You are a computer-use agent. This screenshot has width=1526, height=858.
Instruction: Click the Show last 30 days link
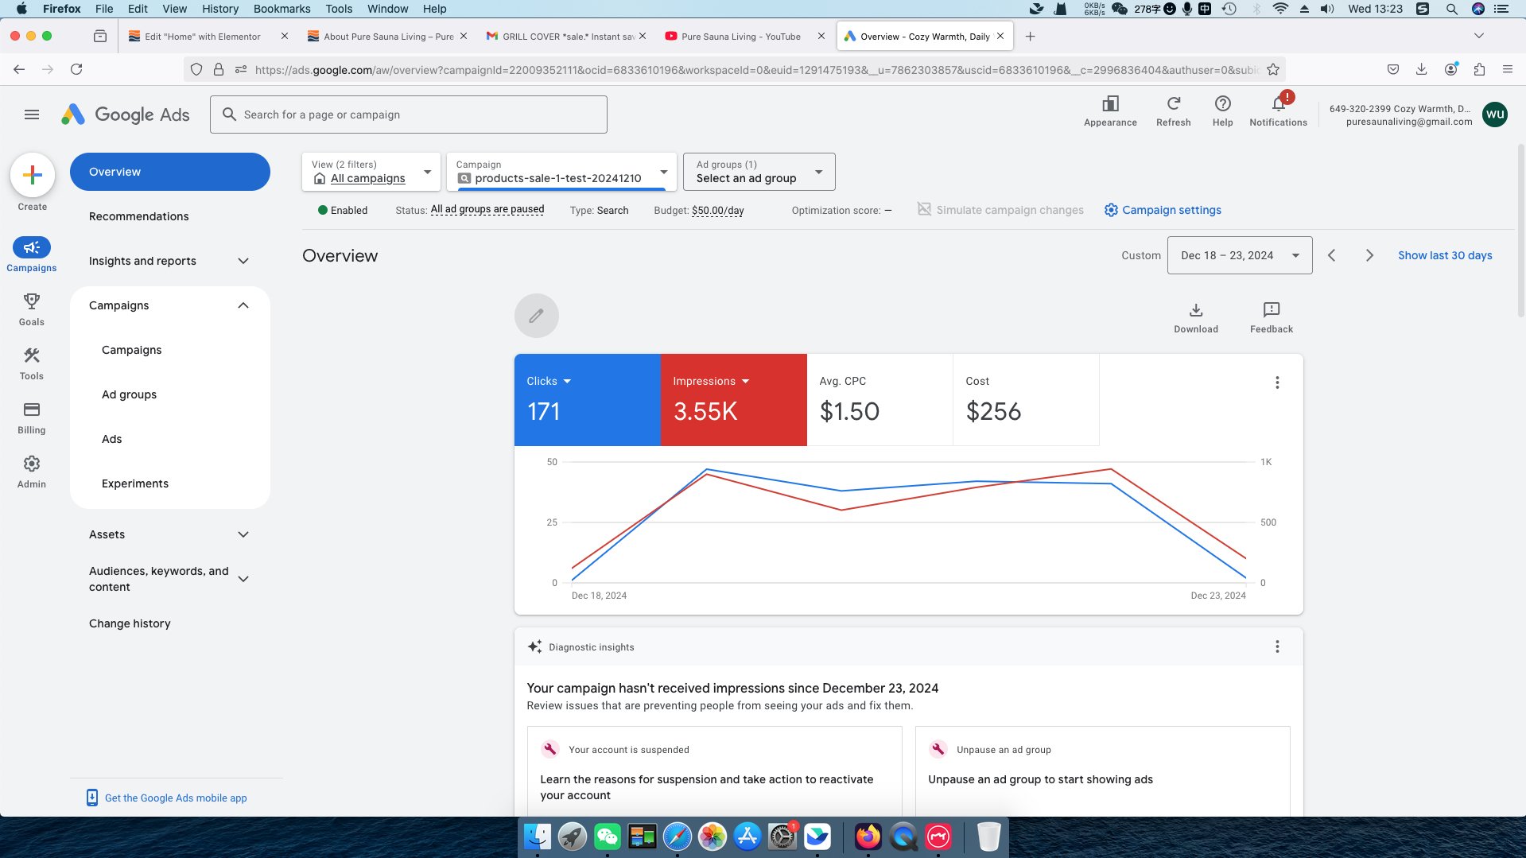pos(1444,255)
